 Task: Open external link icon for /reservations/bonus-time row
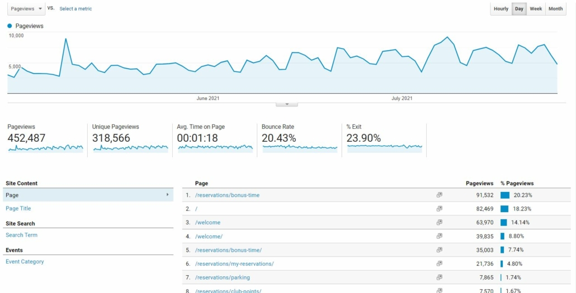pyautogui.click(x=440, y=195)
